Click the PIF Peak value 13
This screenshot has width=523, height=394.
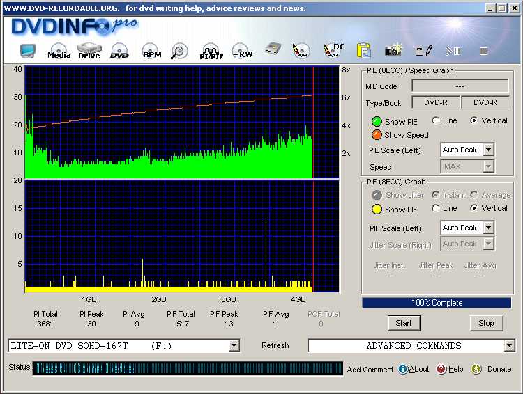(229, 324)
